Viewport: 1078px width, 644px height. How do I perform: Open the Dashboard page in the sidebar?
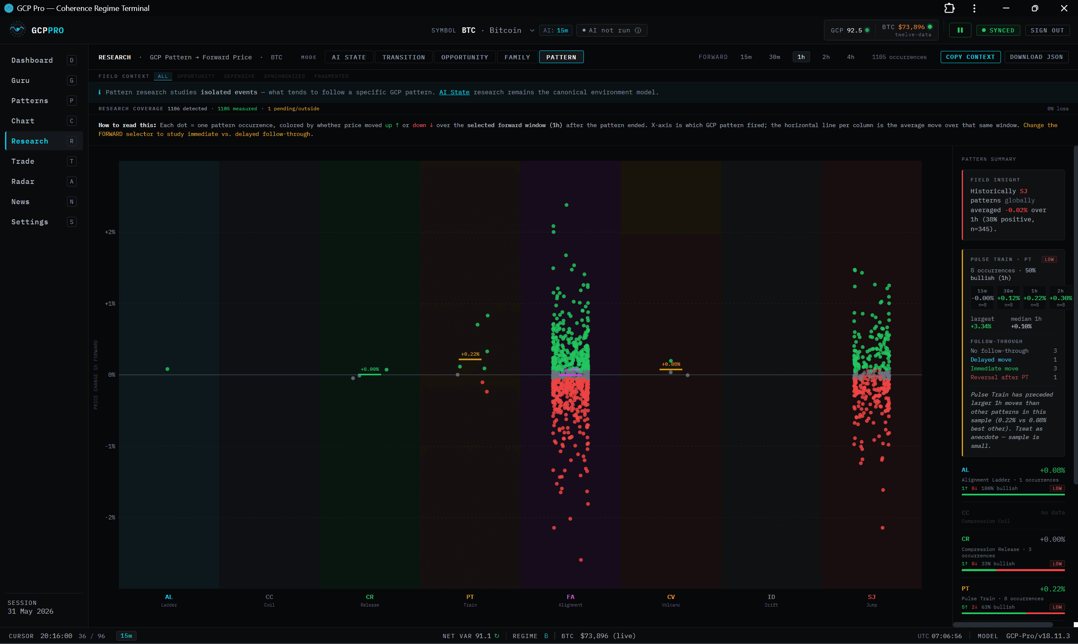pos(43,60)
